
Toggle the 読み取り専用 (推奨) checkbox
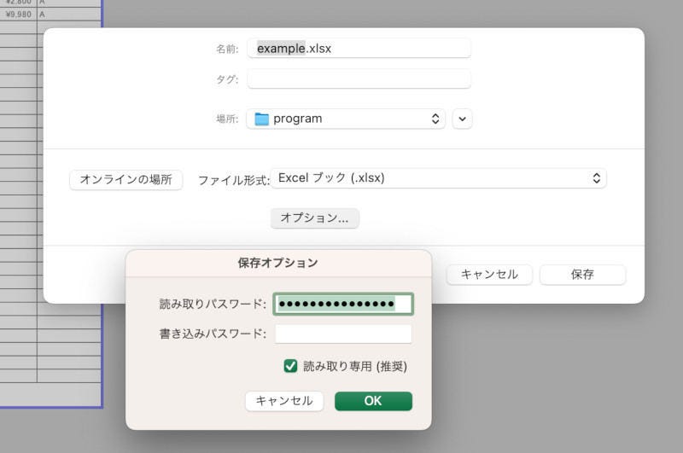coord(290,366)
